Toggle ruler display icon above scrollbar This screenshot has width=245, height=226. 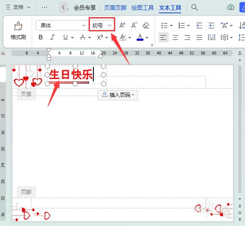pos(240,53)
